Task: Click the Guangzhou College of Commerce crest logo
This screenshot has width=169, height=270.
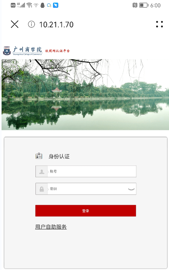Action: tap(7, 51)
